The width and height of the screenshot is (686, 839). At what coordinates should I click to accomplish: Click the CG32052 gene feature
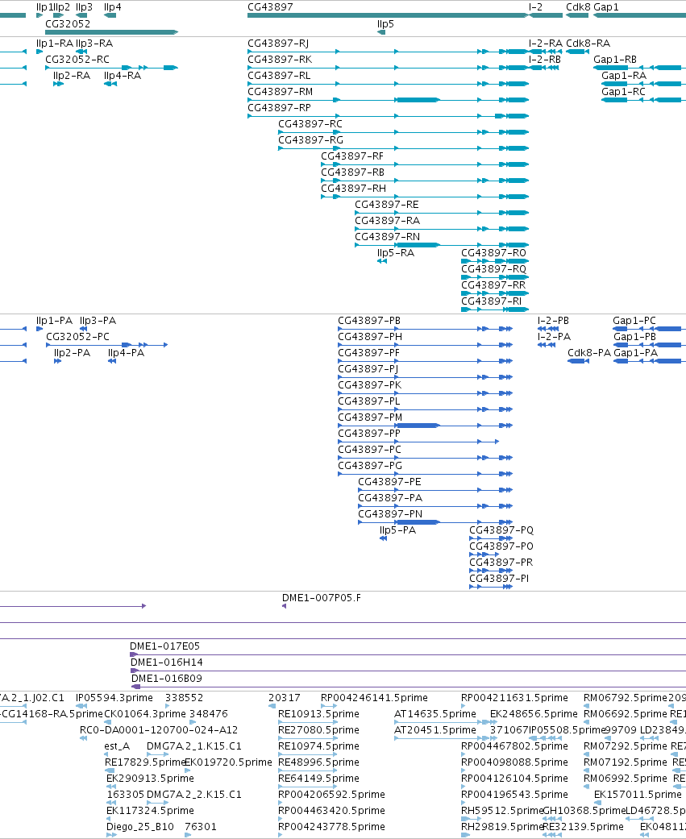coord(111,32)
